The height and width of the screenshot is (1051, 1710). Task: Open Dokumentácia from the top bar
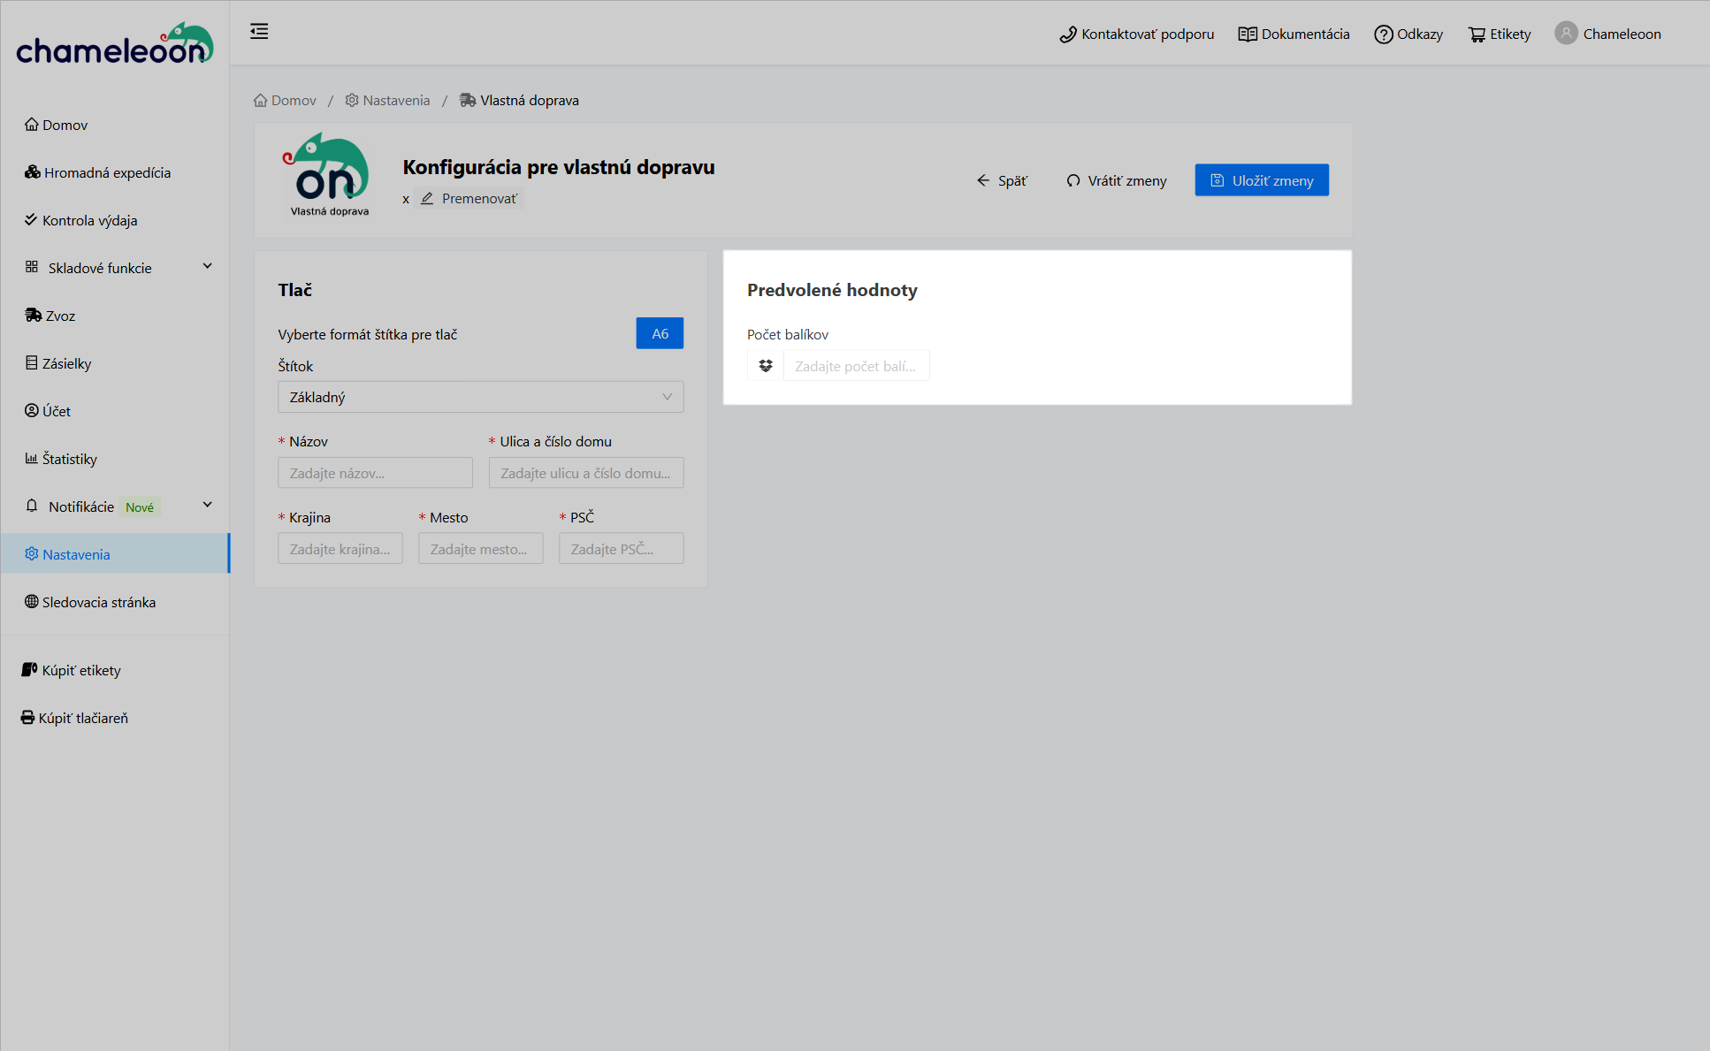[x=1294, y=34]
